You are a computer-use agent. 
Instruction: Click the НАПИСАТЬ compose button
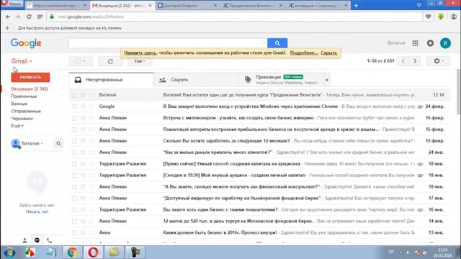(30, 77)
